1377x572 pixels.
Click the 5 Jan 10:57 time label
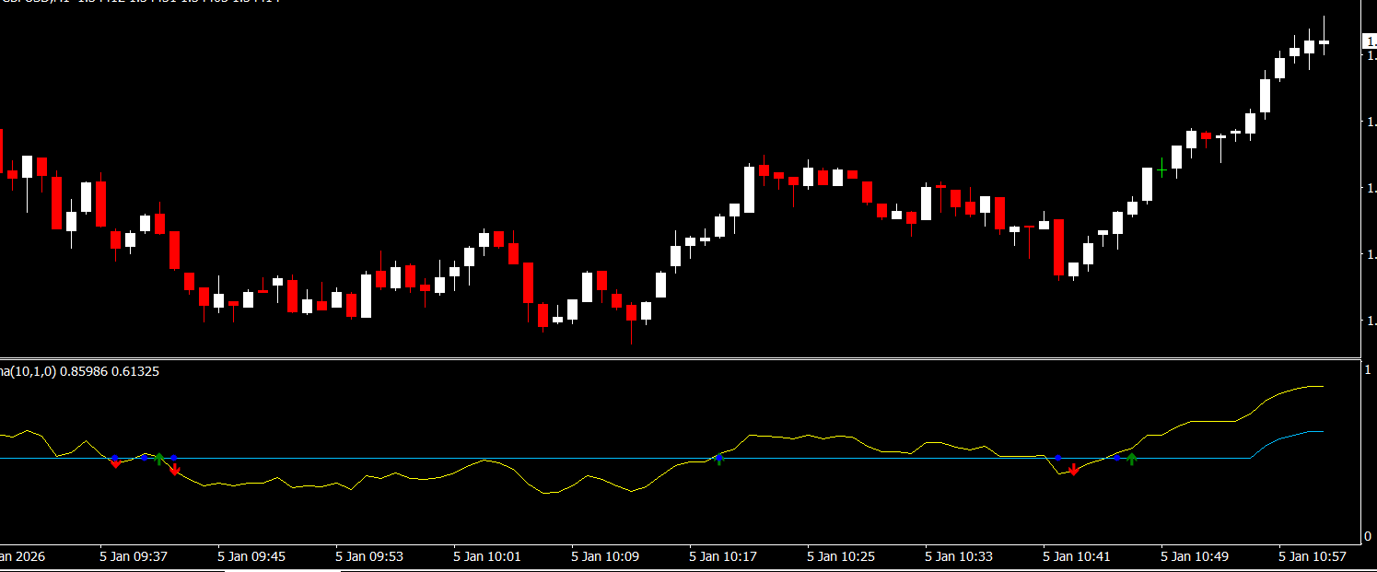click(1313, 556)
